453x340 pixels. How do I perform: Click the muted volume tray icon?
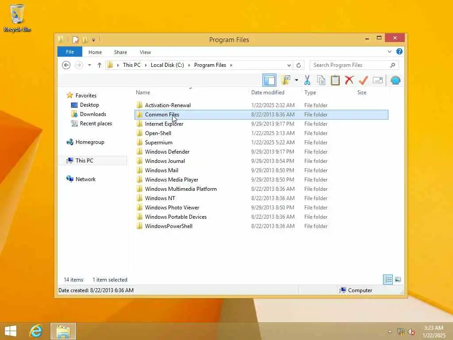click(411, 332)
